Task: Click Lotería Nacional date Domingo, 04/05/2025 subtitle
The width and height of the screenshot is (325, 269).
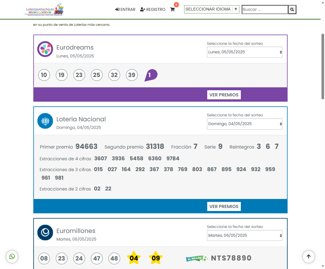Action: point(79,127)
